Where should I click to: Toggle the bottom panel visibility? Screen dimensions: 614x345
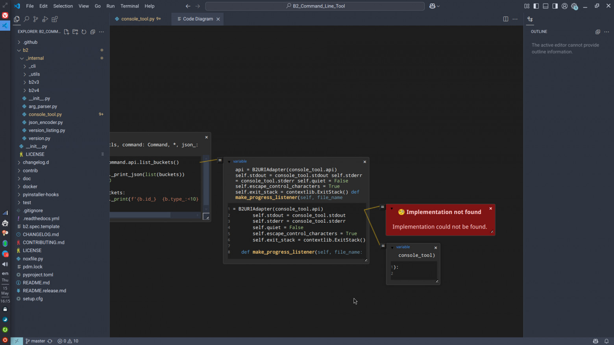tap(546, 6)
